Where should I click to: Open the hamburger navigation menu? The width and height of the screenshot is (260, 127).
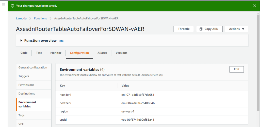4,5
